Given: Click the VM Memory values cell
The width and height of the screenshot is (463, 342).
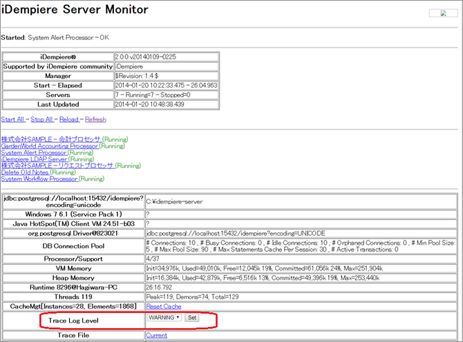Looking at the screenshot, I should [301, 268].
